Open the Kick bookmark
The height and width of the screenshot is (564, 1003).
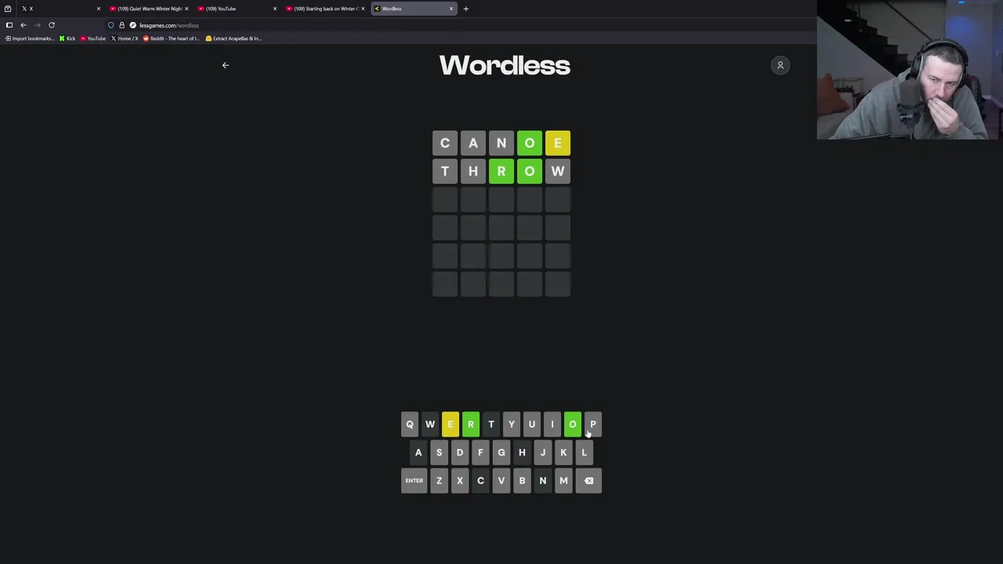(67, 38)
